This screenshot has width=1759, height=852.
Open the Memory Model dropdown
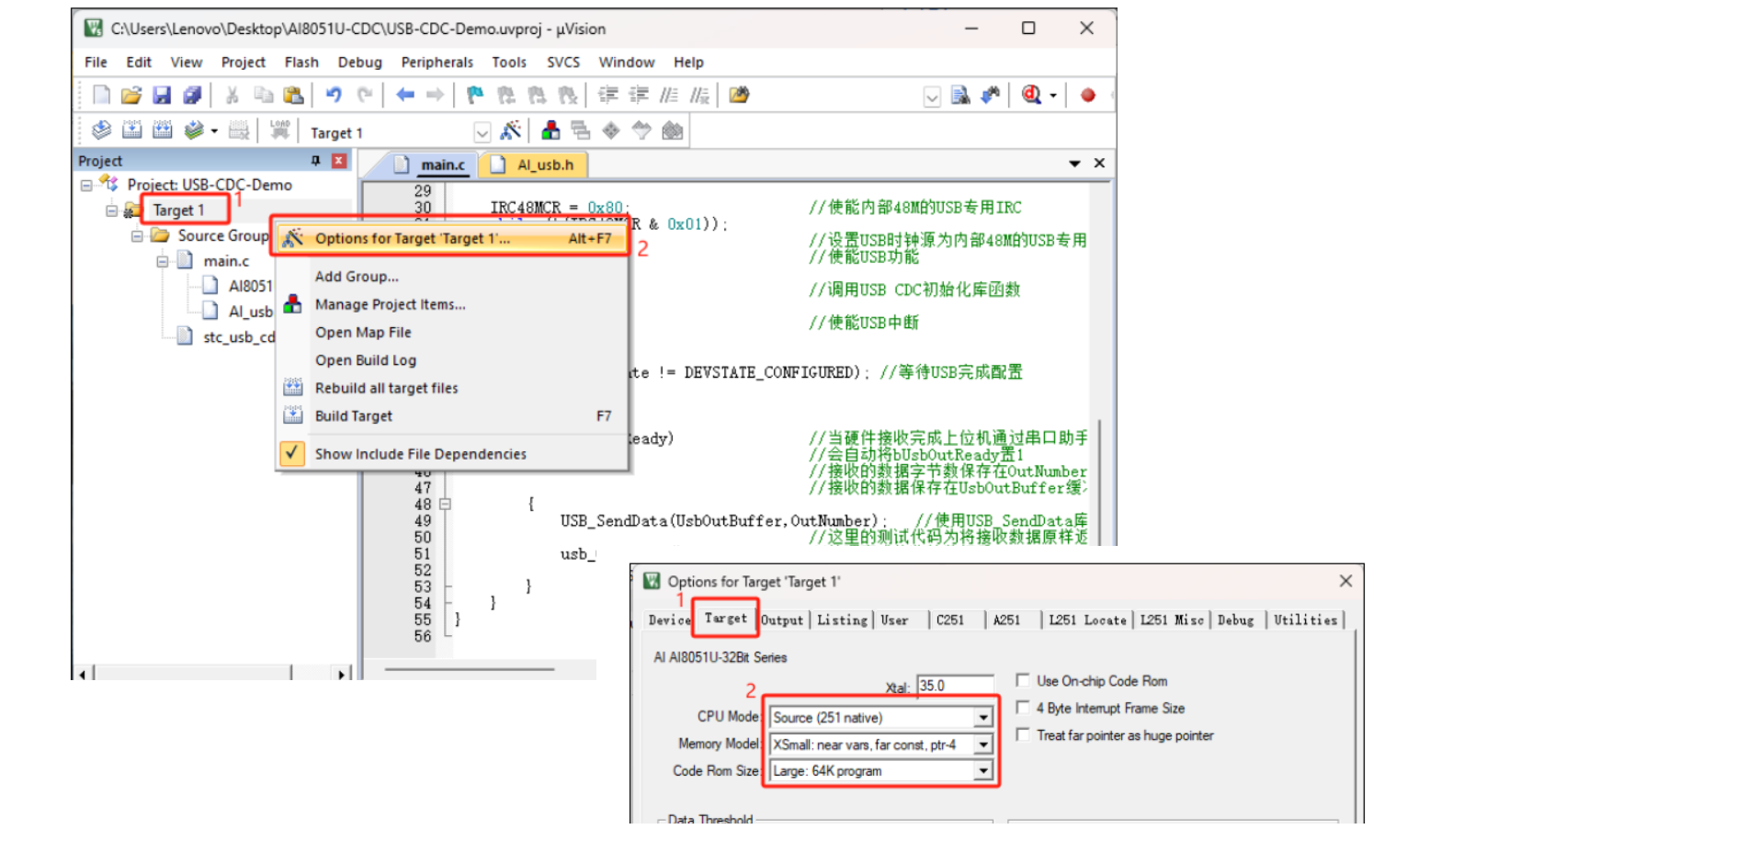coord(983,744)
